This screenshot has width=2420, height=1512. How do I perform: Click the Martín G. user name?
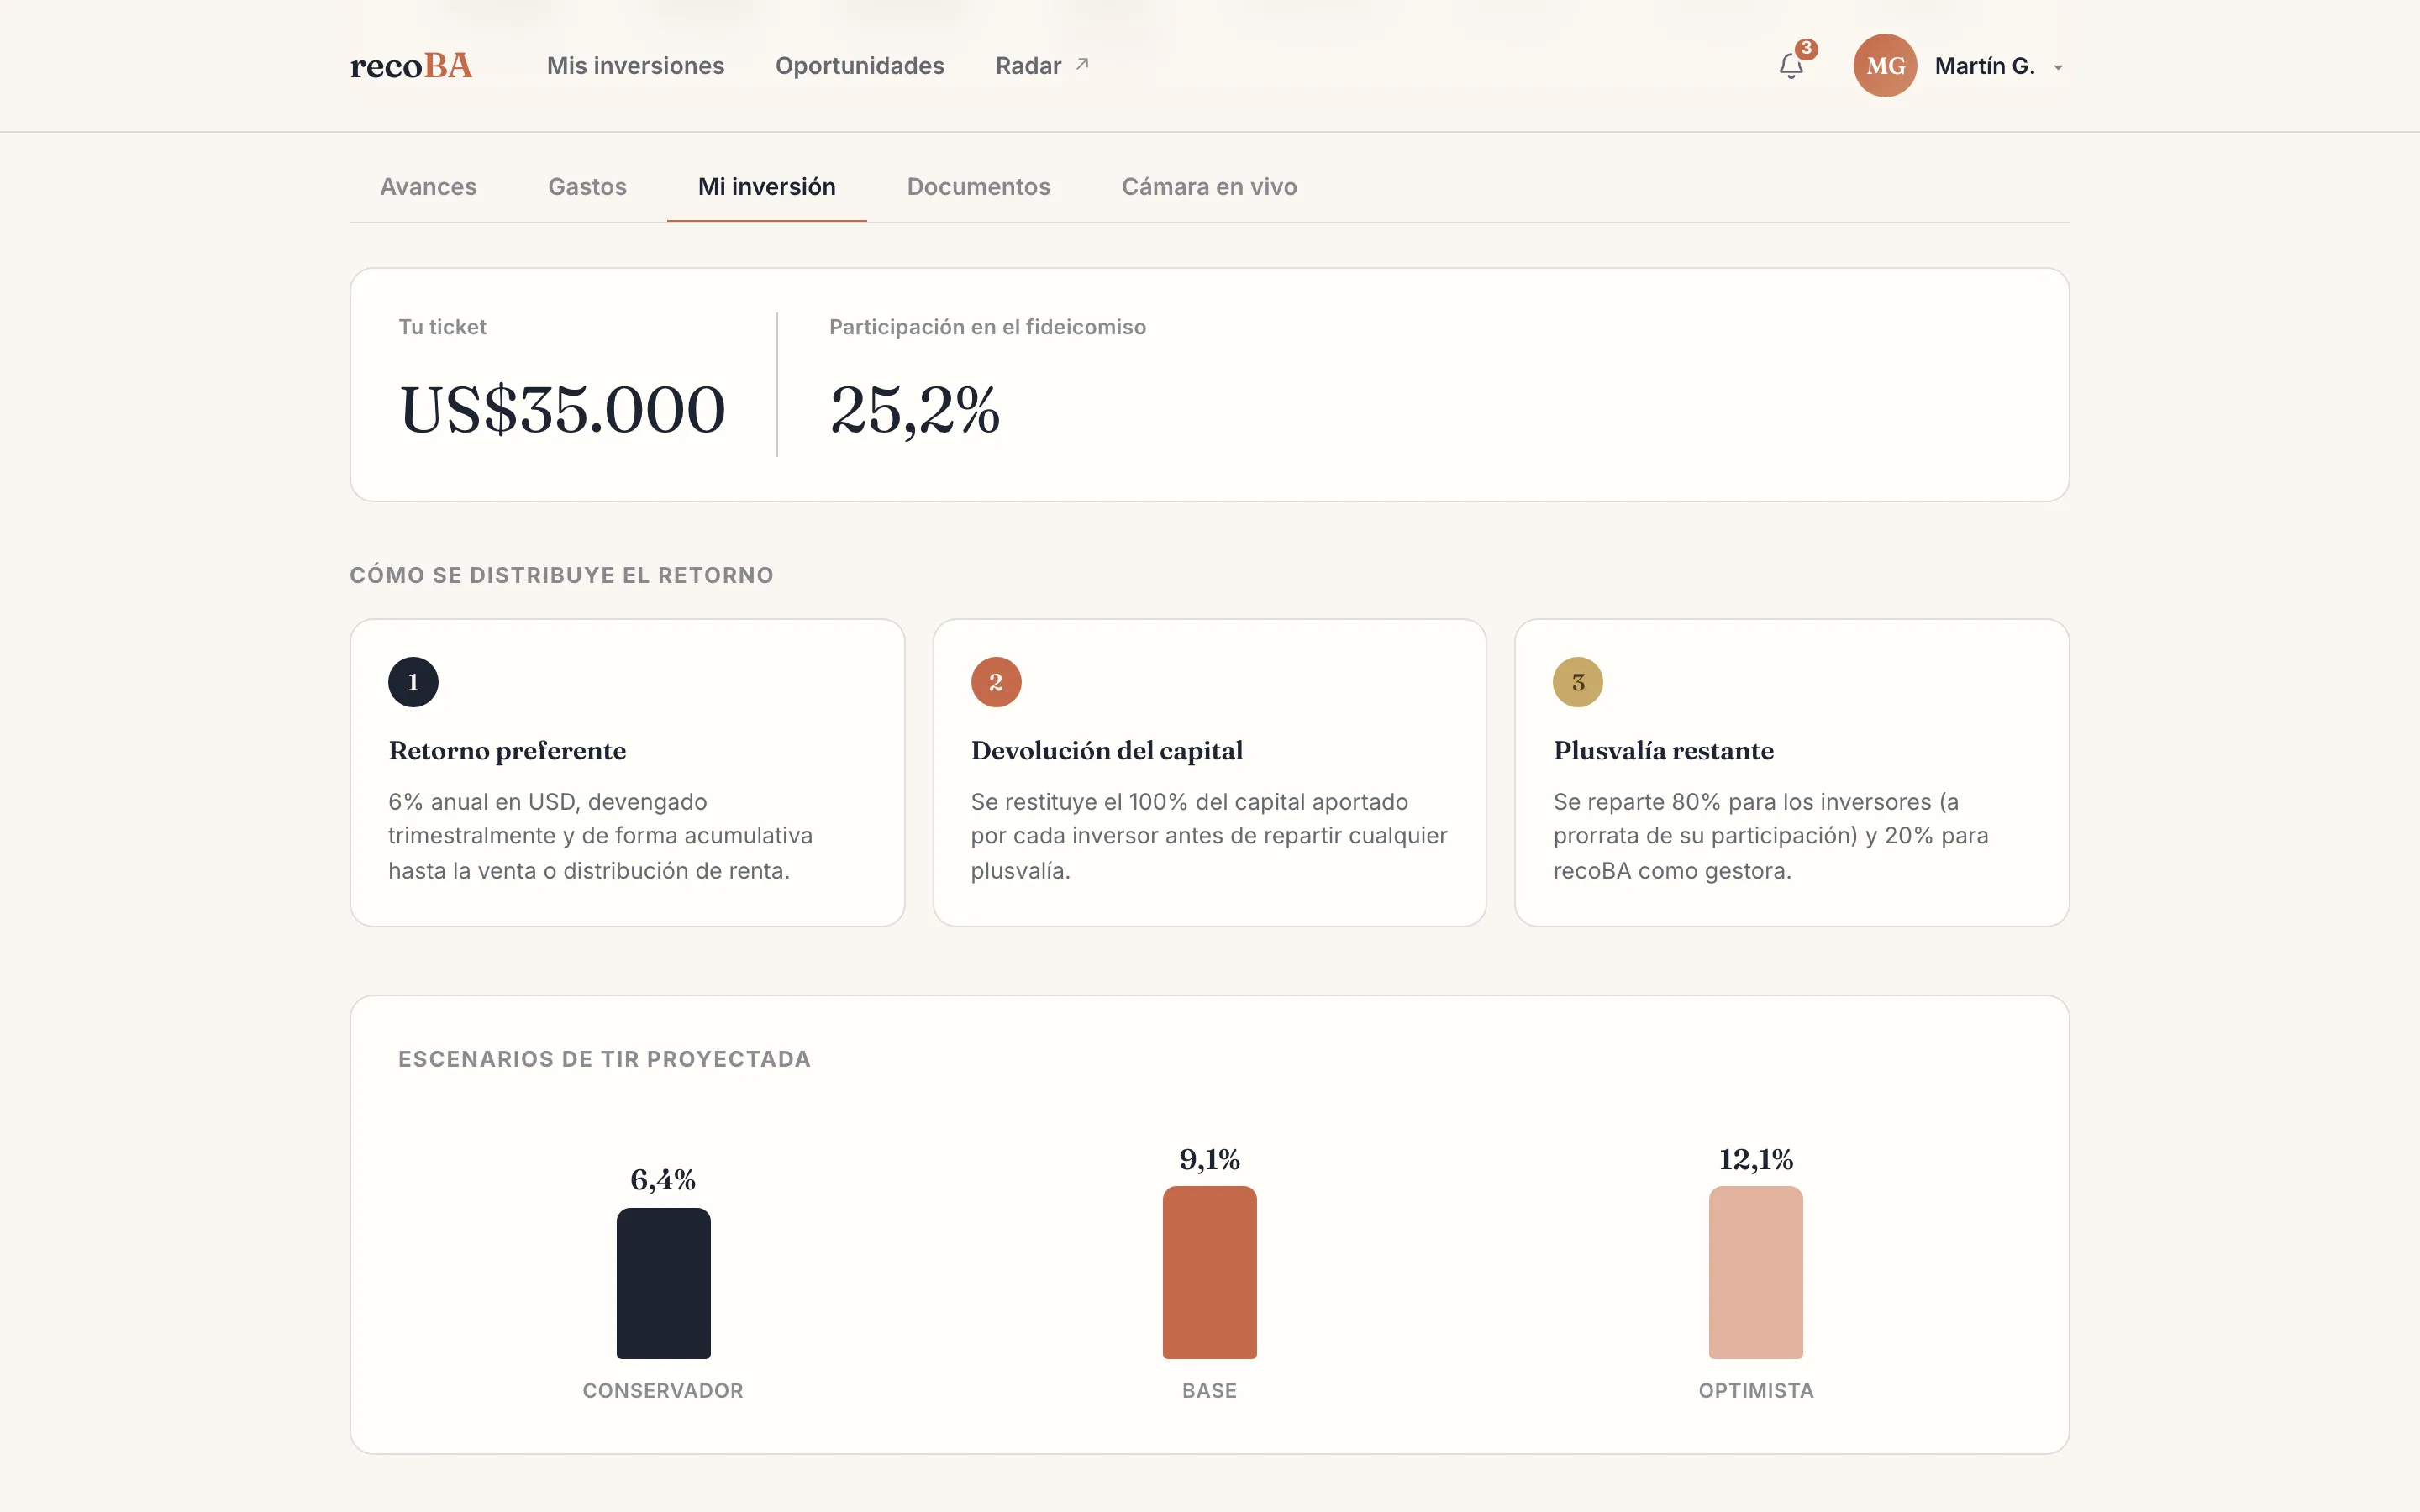point(1984,66)
